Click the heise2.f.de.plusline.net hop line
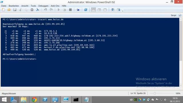 [69, 47]
